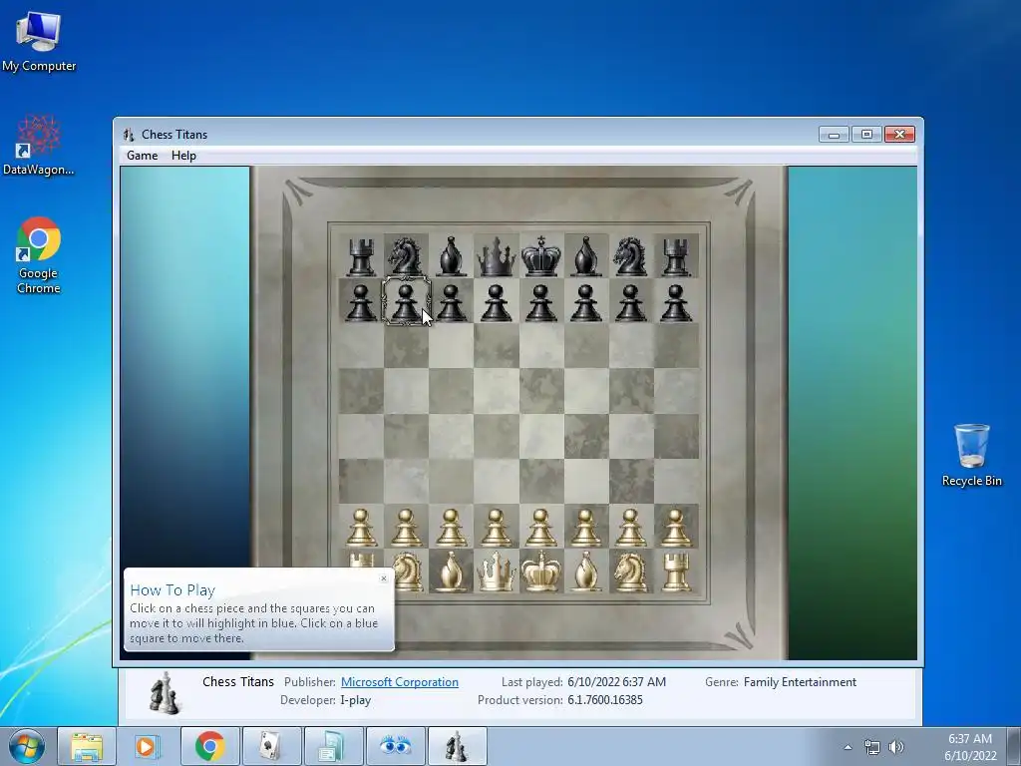Click the product version '6.1.7600.16385'
The width and height of the screenshot is (1021, 766).
(x=605, y=700)
